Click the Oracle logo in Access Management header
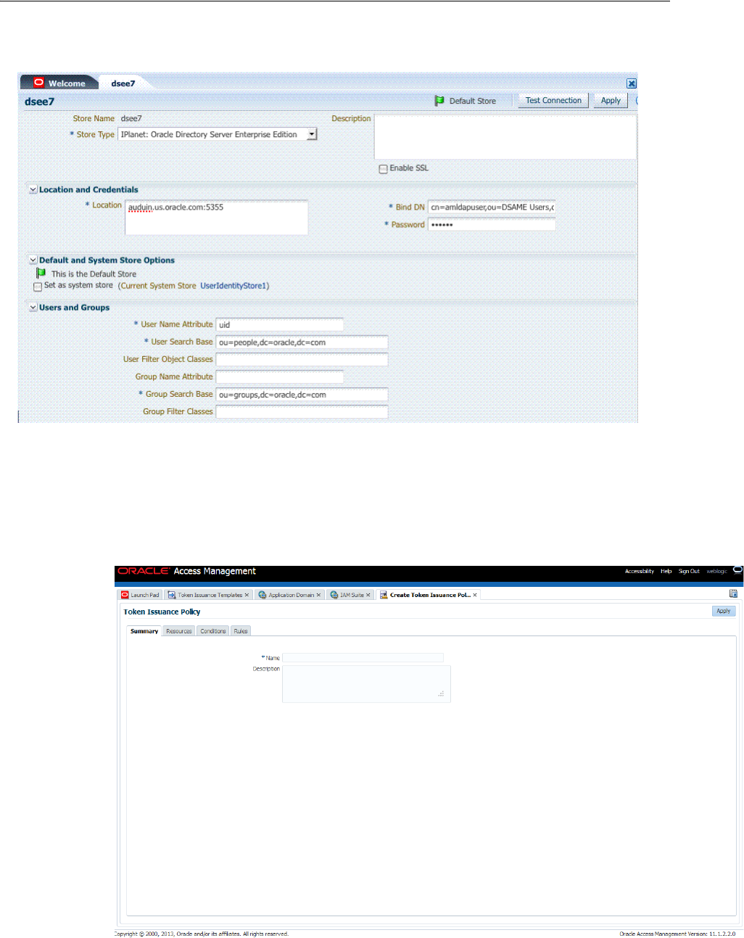The height and width of the screenshot is (938, 744). coord(144,572)
